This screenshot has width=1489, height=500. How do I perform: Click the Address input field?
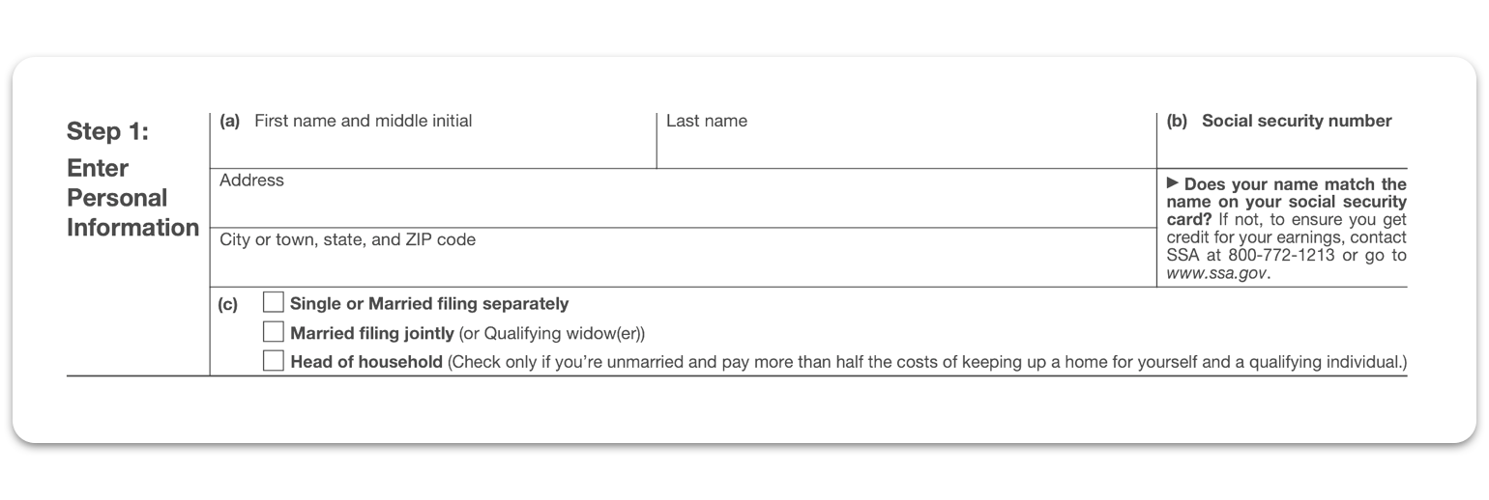[683, 206]
